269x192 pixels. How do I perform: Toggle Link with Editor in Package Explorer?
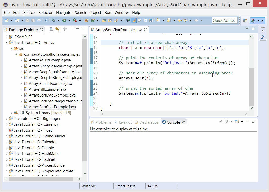57,29
